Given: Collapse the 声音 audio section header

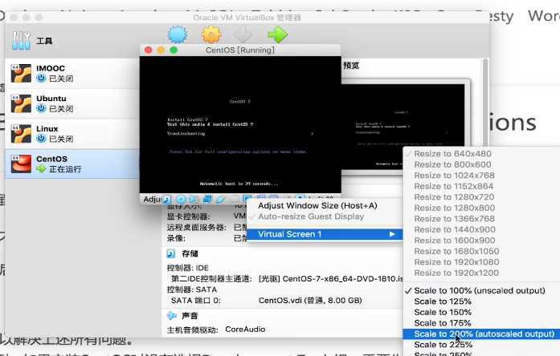Looking at the screenshot, I should [x=190, y=316].
